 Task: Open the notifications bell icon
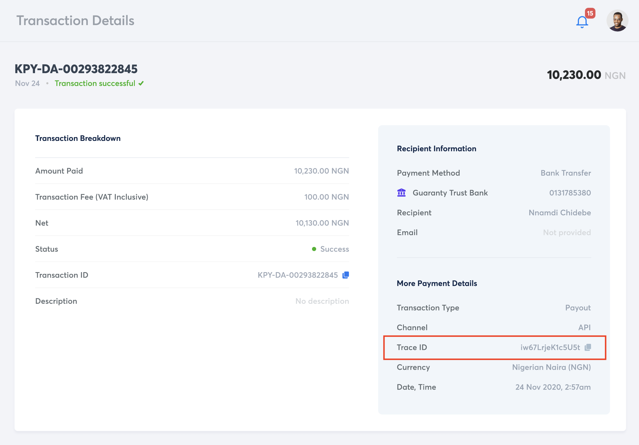tap(582, 22)
